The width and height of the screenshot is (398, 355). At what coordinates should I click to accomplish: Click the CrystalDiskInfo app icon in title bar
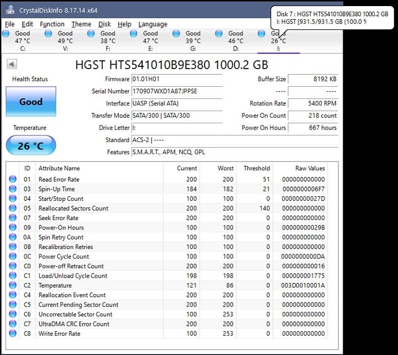click(x=11, y=10)
